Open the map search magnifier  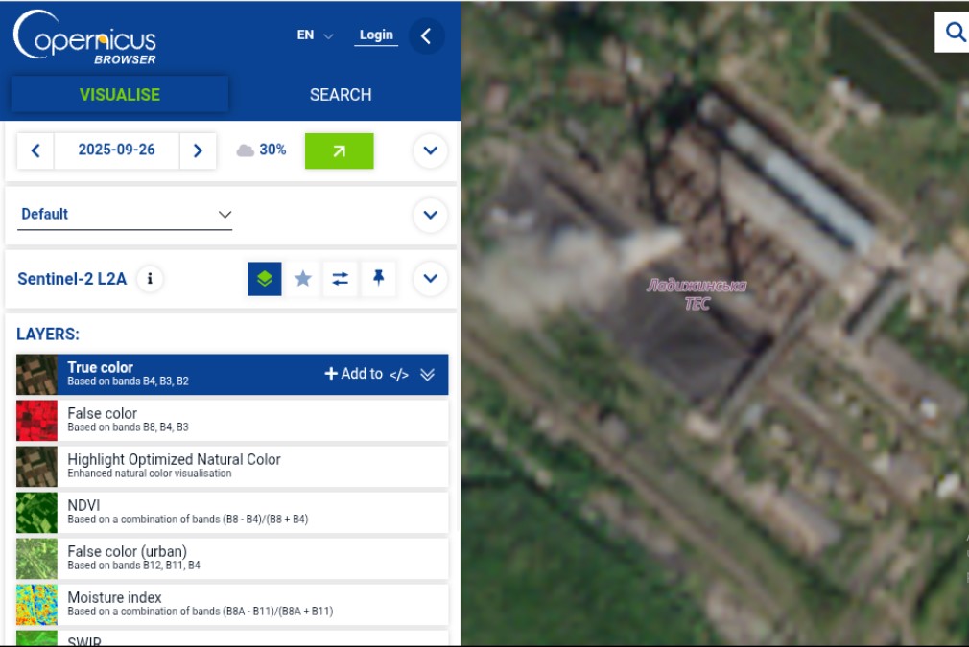955,33
